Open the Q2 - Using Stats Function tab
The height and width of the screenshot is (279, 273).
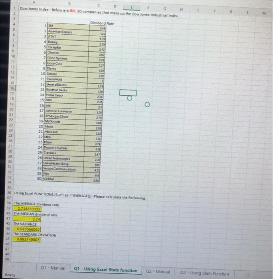click(204, 273)
